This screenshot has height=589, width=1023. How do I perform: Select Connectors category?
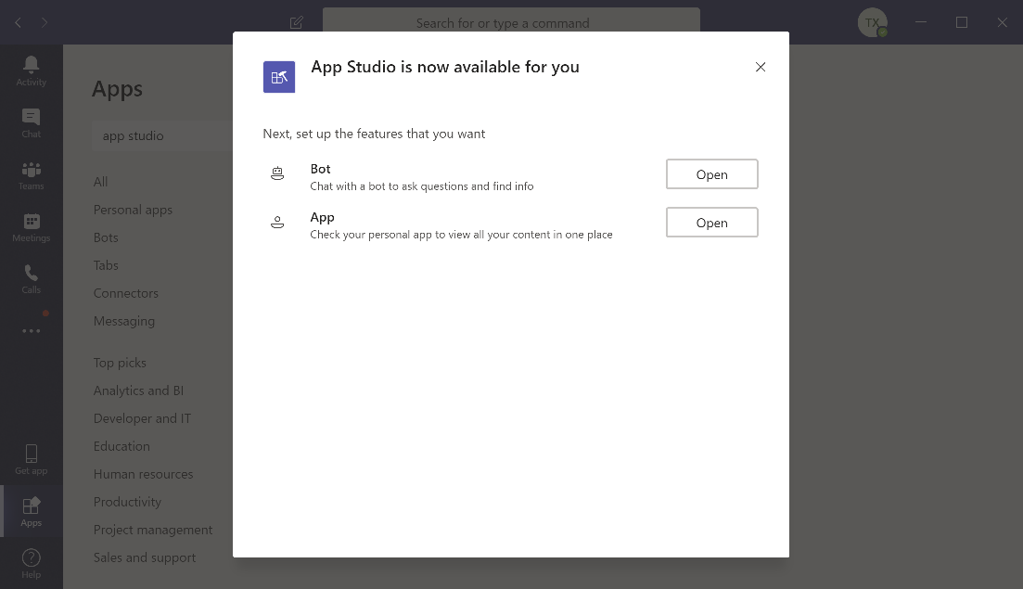pos(126,293)
